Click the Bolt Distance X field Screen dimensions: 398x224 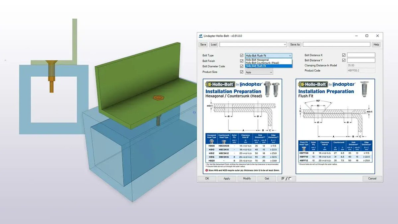coord(361,55)
